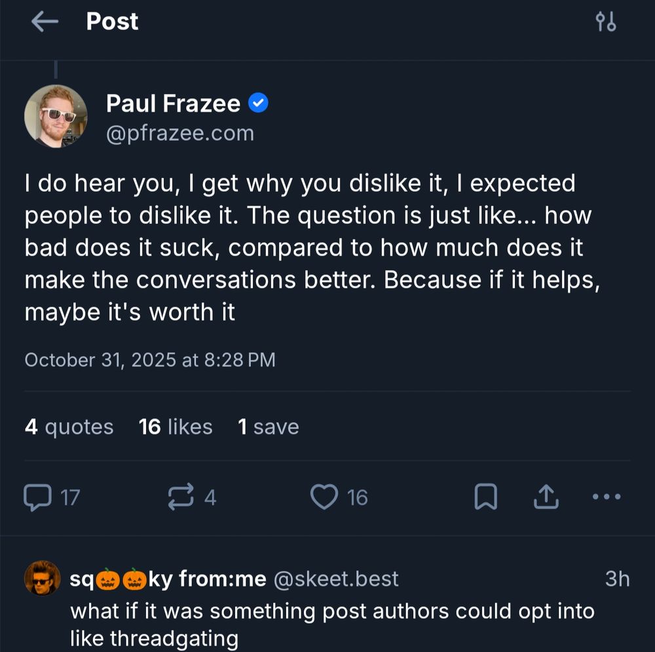
Task: Click the handle @pfrazee.com
Action: [180, 132]
